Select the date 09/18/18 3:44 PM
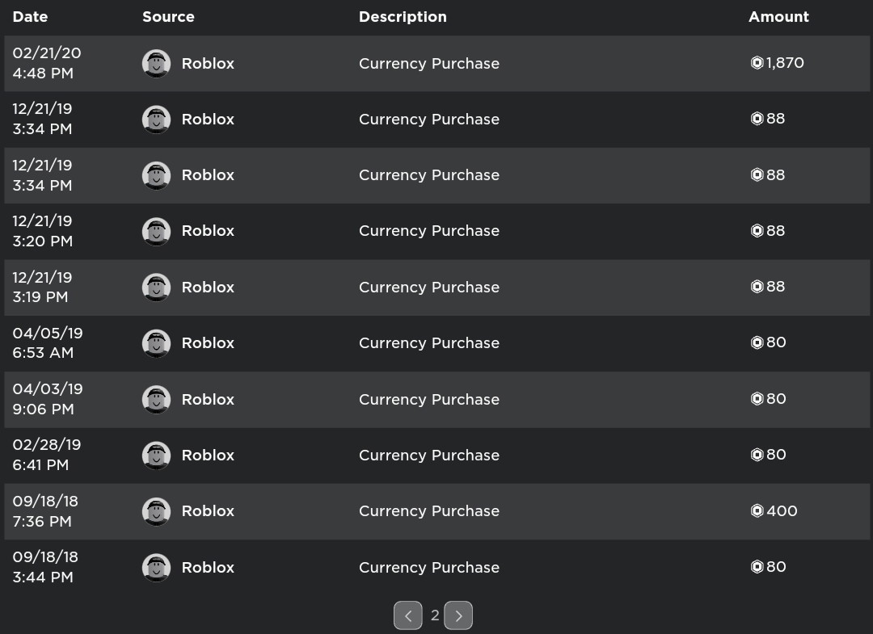This screenshot has width=873, height=634. 45,567
